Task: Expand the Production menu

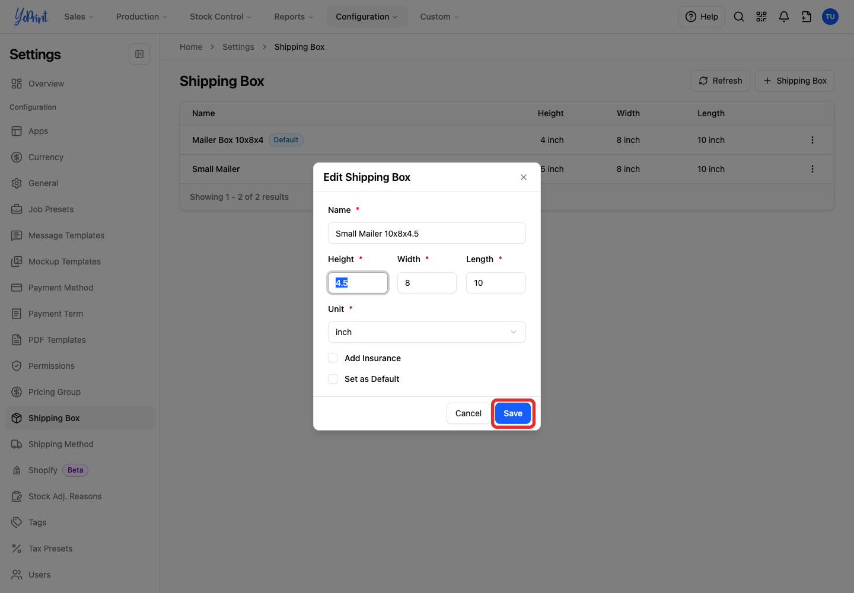Action: [142, 17]
